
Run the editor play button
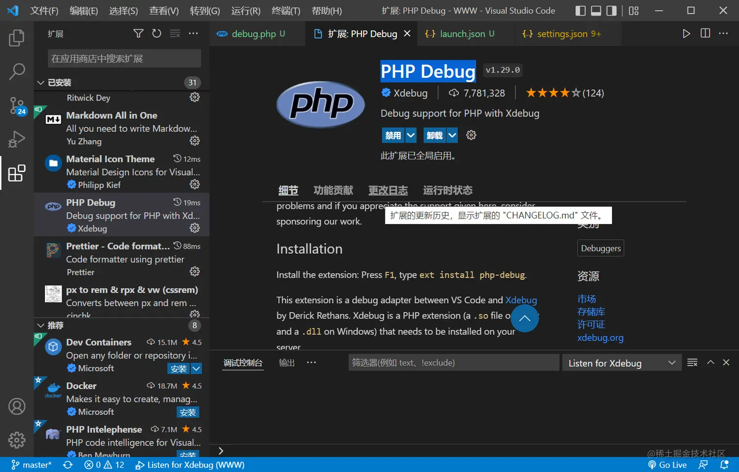(686, 33)
